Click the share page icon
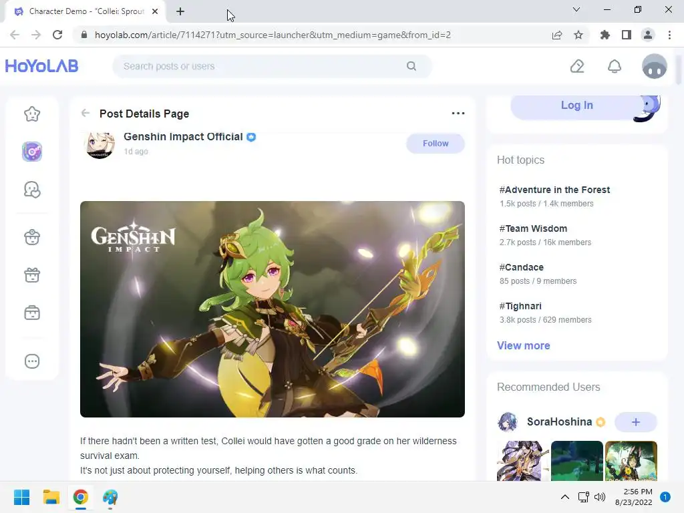 coord(557,35)
